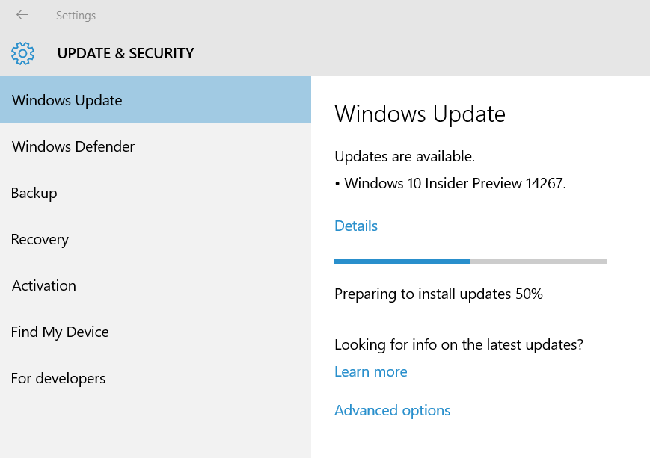Open the Recovery settings section

40,239
